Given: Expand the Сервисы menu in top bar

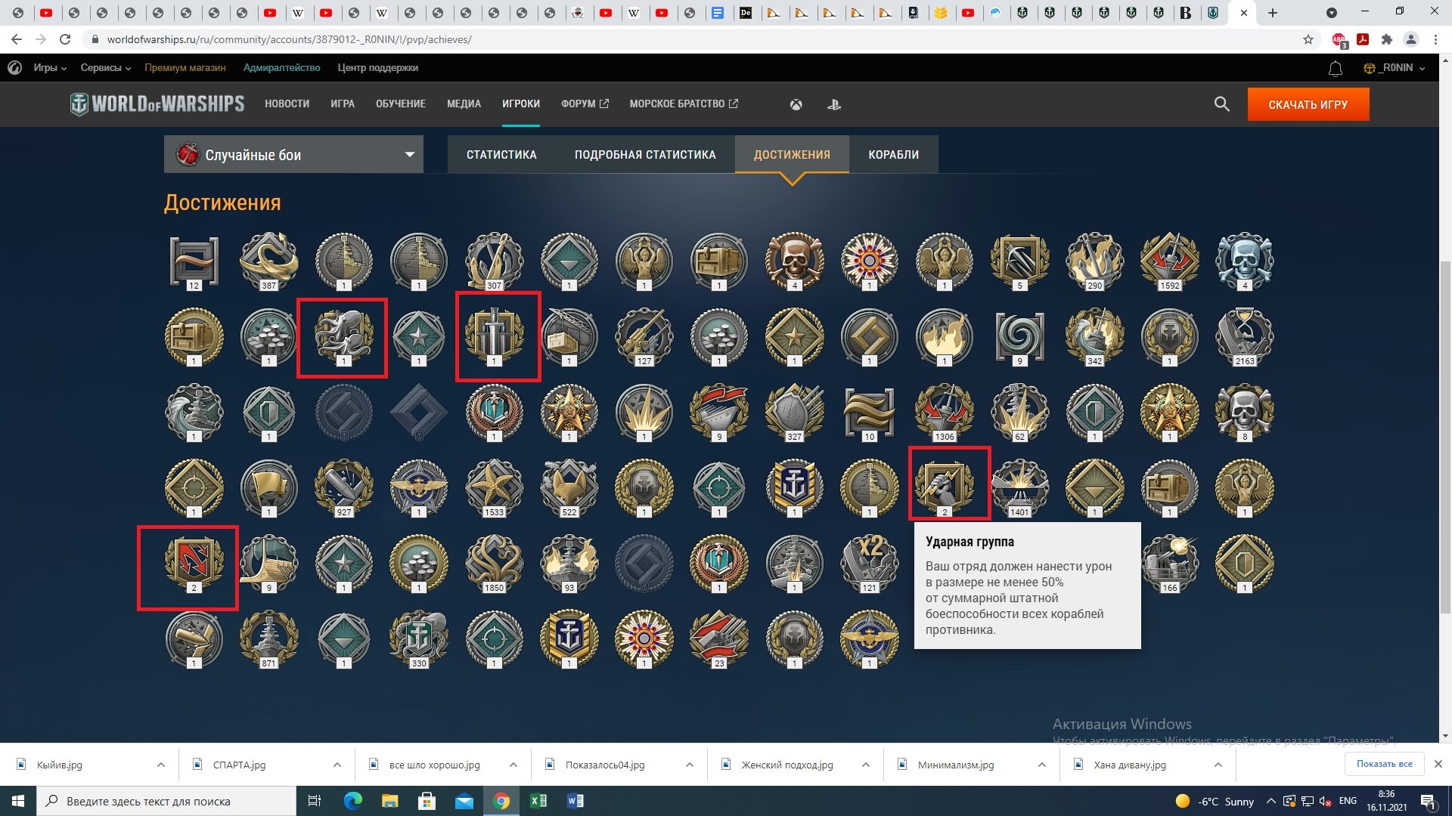Looking at the screenshot, I should [x=106, y=68].
